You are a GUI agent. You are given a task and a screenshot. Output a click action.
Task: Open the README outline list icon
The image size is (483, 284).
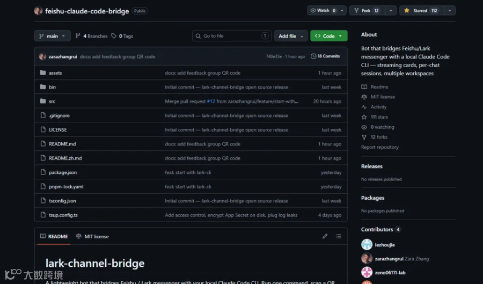coord(338,236)
